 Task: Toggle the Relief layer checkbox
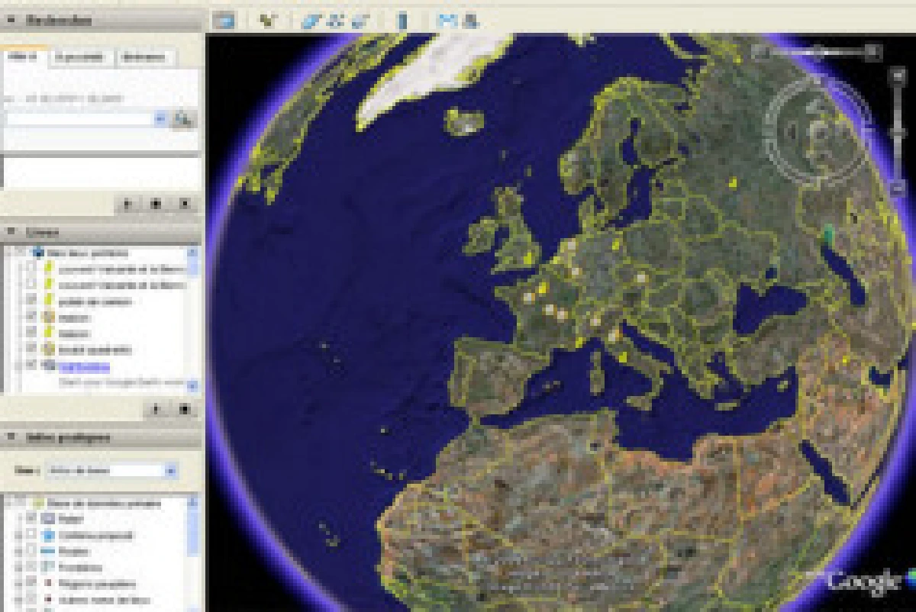[31, 519]
